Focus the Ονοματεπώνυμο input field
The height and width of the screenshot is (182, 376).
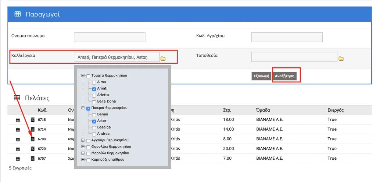pos(110,37)
